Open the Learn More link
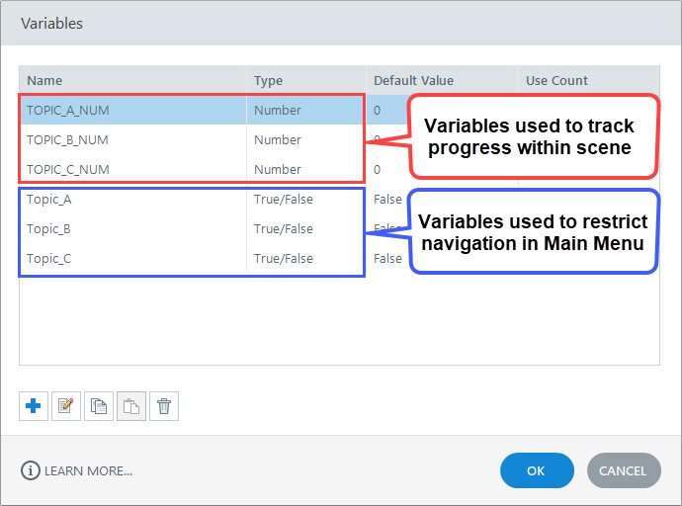The image size is (682, 506). pos(88,470)
